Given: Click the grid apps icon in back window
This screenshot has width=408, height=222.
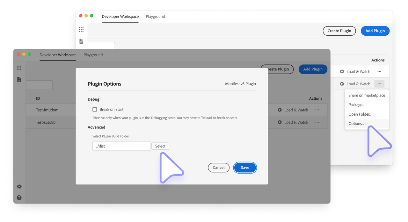Looking at the screenshot, I should (x=81, y=30).
